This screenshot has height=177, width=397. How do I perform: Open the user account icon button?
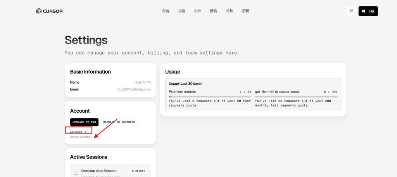click(351, 11)
